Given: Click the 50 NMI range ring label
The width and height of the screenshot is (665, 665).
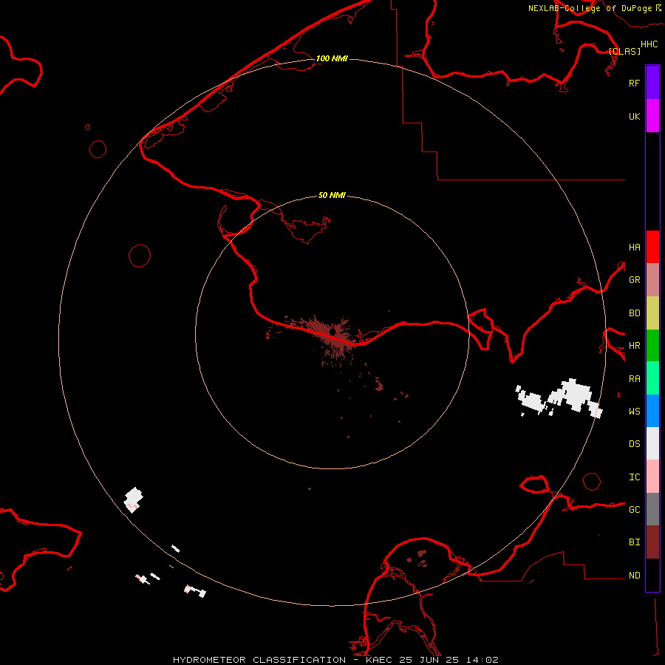Looking at the screenshot, I should tap(332, 195).
